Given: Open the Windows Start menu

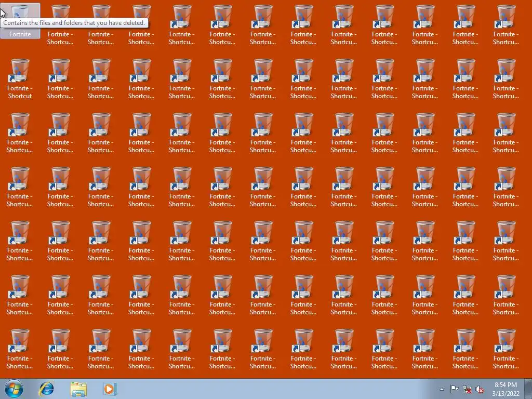Looking at the screenshot, I should tap(14, 389).
